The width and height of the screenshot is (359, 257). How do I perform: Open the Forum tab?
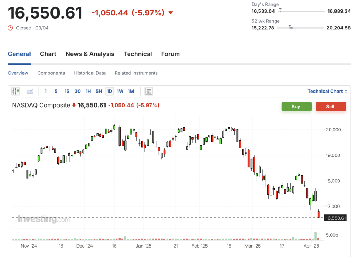(170, 54)
